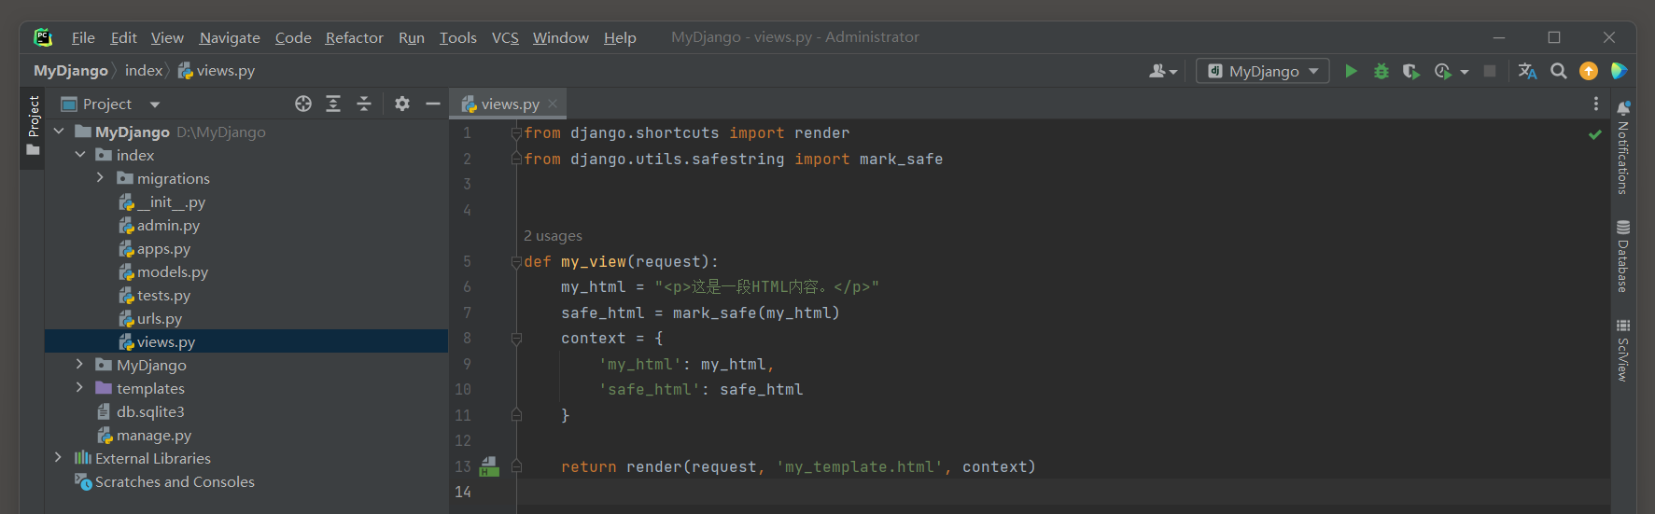
Task: Select models.py in project tree
Action: [173, 271]
